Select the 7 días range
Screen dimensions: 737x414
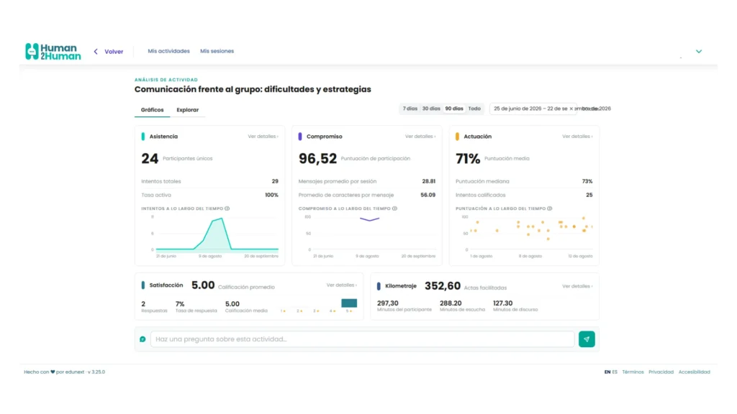410,109
